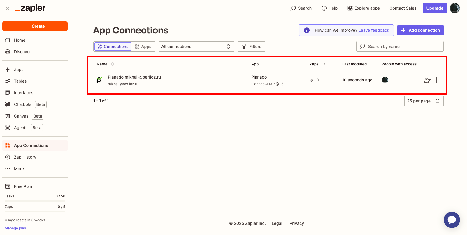Sort by the Name column
The height and width of the screenshot is (235, 467).
click(105, 64)
